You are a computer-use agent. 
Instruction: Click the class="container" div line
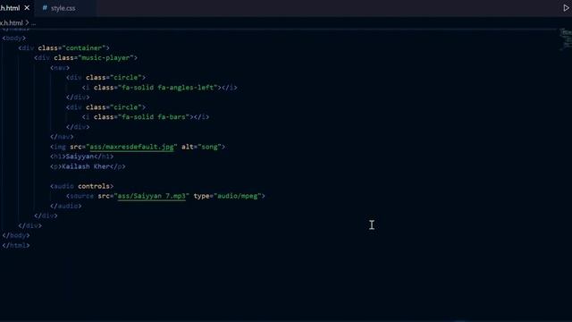point(63,47)
